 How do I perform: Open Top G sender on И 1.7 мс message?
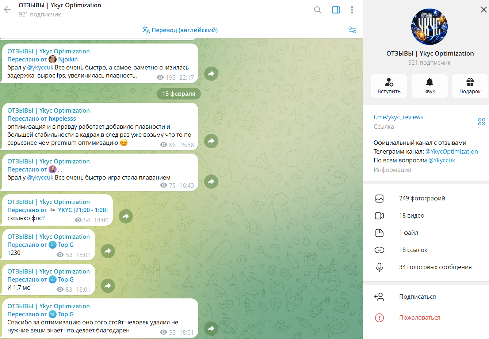click(66, 279)
